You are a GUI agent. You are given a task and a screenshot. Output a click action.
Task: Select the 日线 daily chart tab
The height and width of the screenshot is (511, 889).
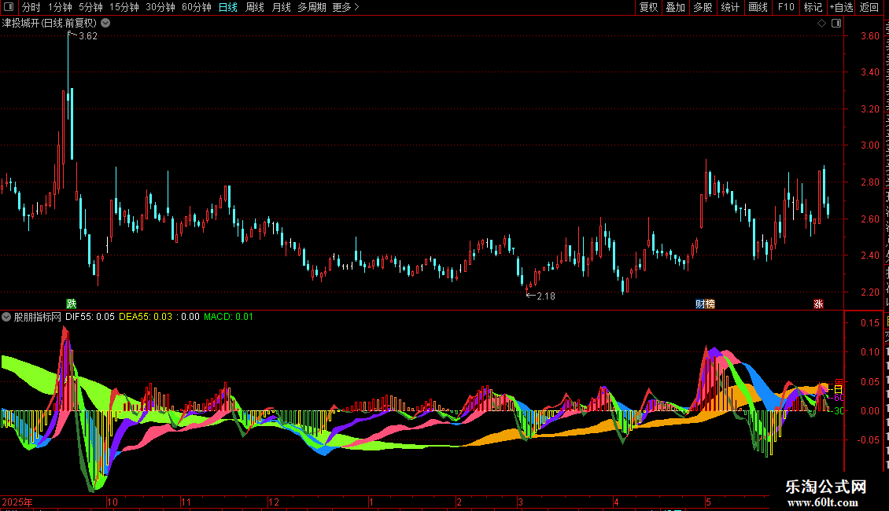click(228, 7)
